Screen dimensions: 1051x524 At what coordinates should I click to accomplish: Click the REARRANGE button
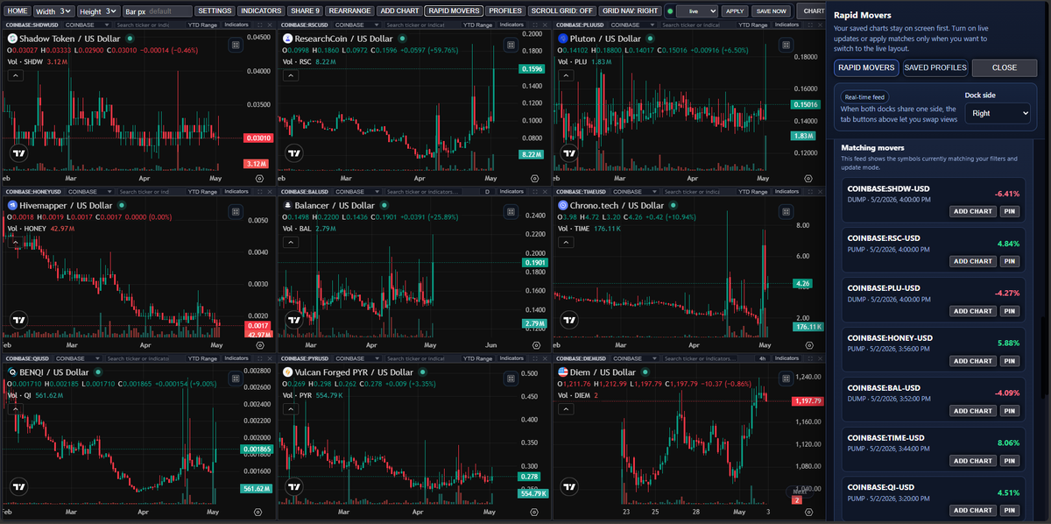(349, 11)
